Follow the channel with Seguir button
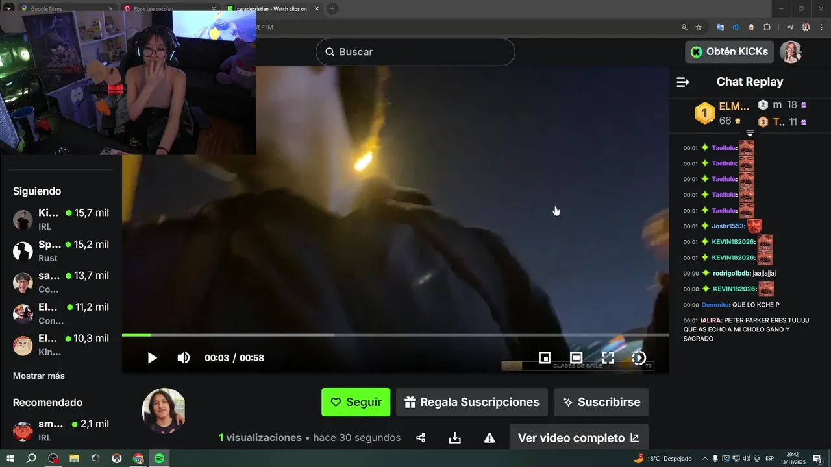The width and height of the screenshot is (831, 467). (x=356, y=402)
